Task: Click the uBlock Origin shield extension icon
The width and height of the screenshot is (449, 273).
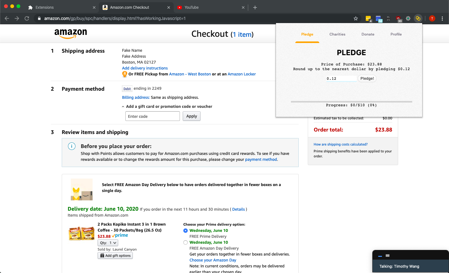Action: tap(398, 19)
